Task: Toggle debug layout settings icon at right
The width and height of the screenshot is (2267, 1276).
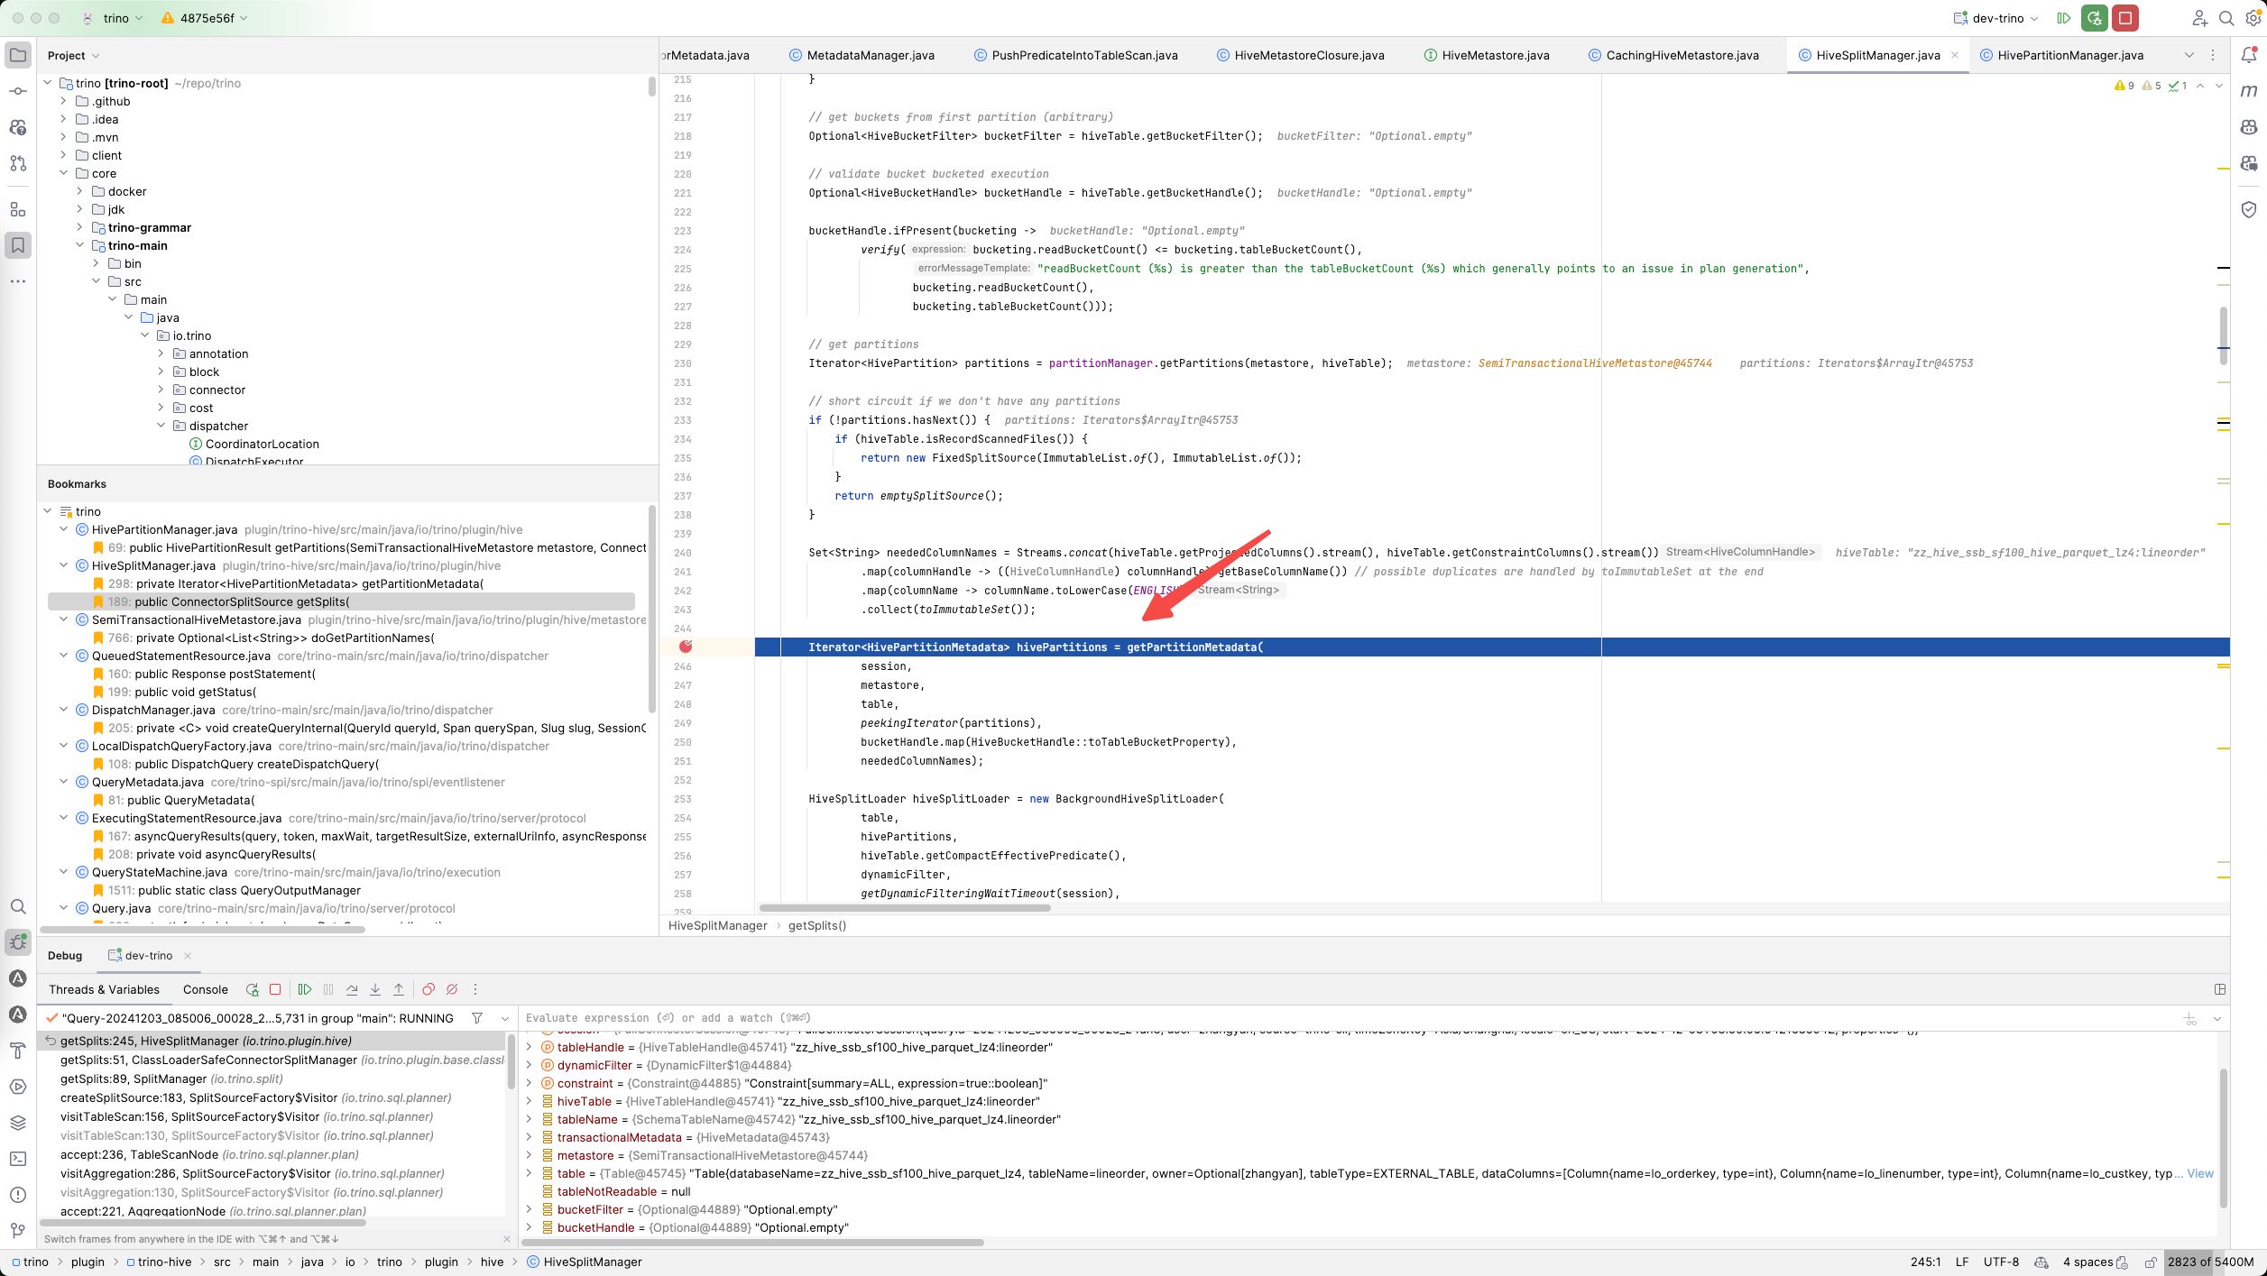Action: tap(2220, 989)
